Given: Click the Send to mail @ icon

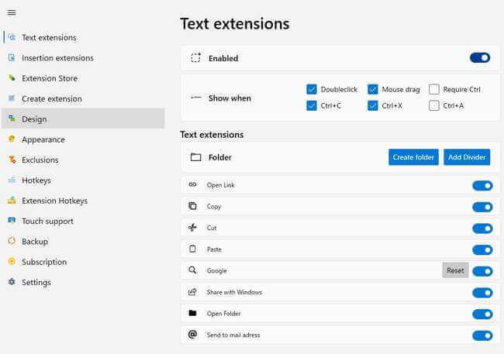Looking at the screenshot, I should [192, 335].
